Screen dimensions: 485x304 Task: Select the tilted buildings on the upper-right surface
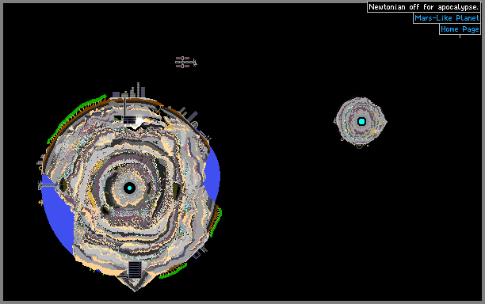(x=189, y=116)
